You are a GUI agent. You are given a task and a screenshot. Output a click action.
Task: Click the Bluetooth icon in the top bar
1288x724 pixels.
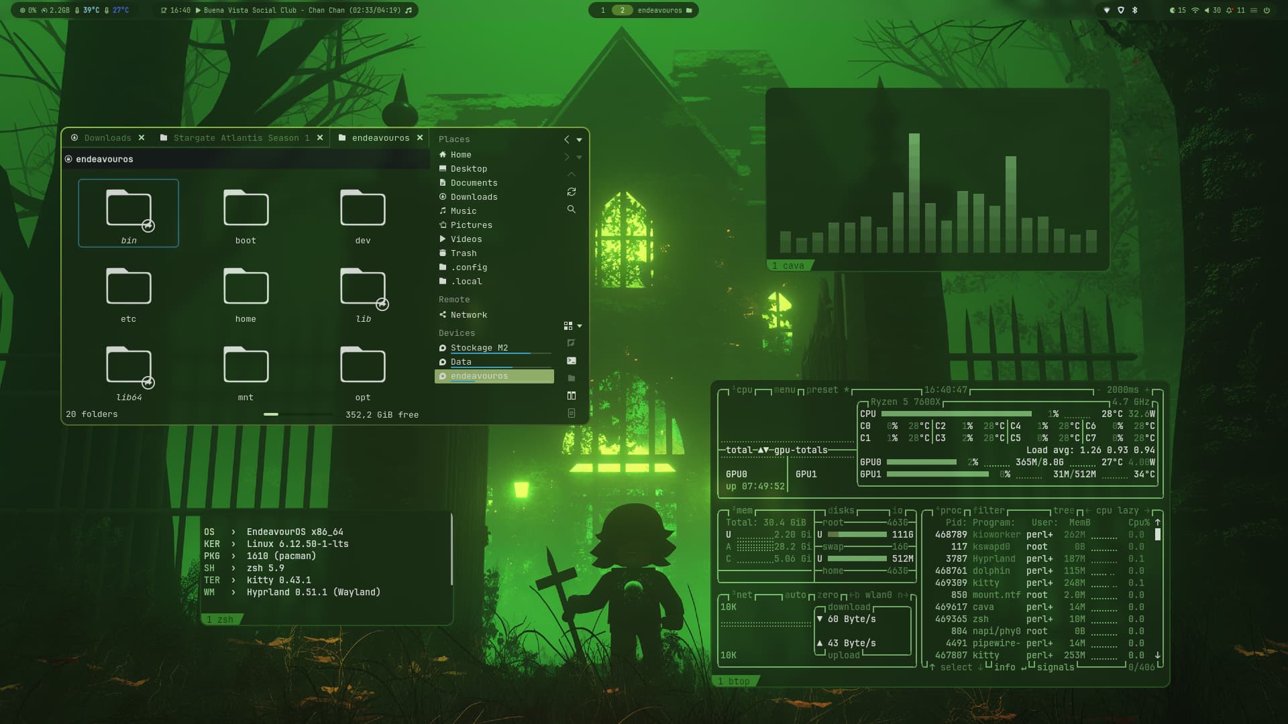point(1135,10)
